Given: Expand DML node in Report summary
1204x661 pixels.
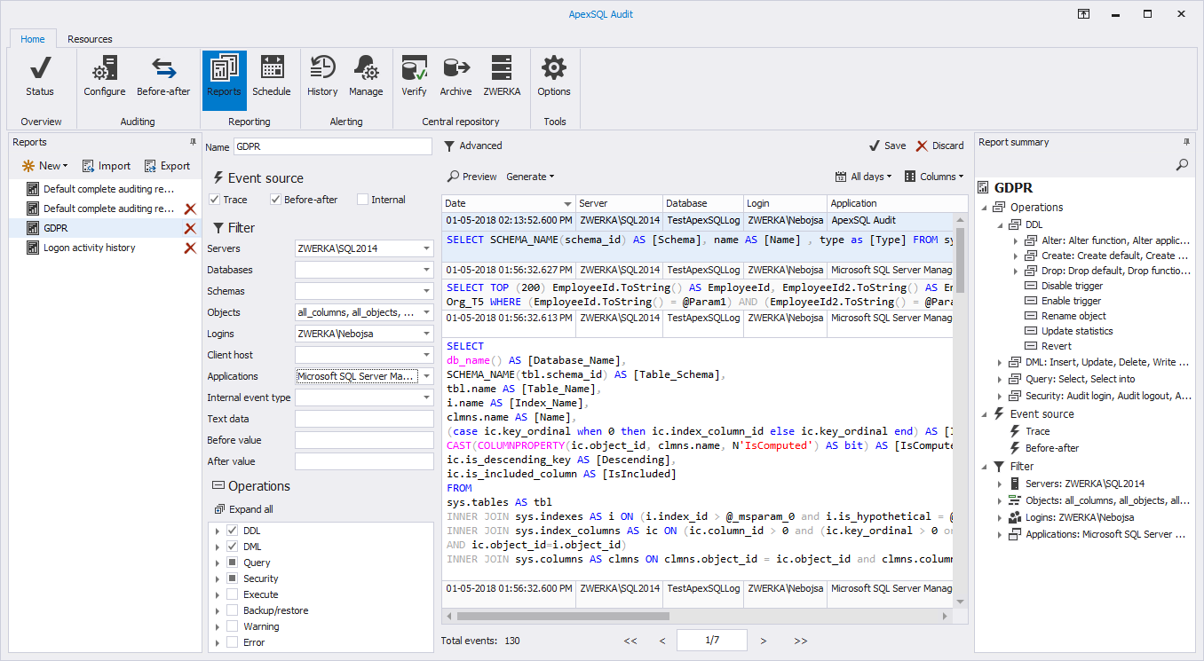Looking at the screenshot, I should click(x=1001, y=362).
